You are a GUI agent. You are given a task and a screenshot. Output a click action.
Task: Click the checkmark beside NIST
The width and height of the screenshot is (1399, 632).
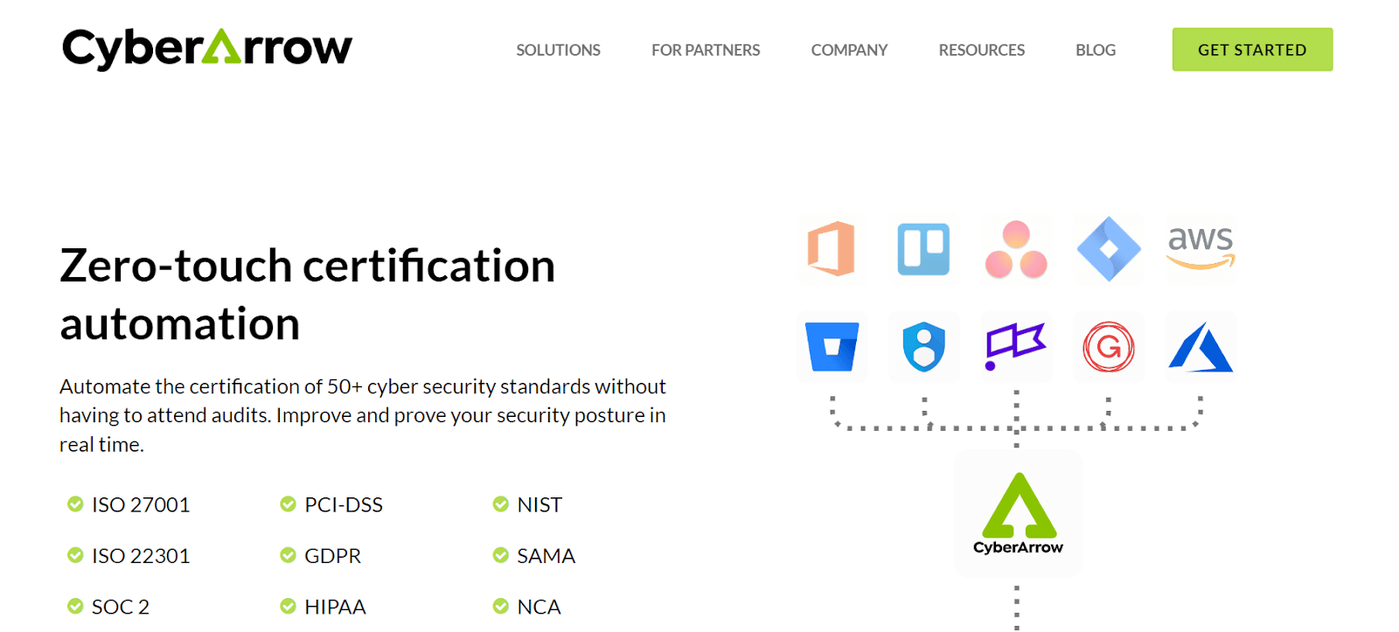[x=501, y=504]
